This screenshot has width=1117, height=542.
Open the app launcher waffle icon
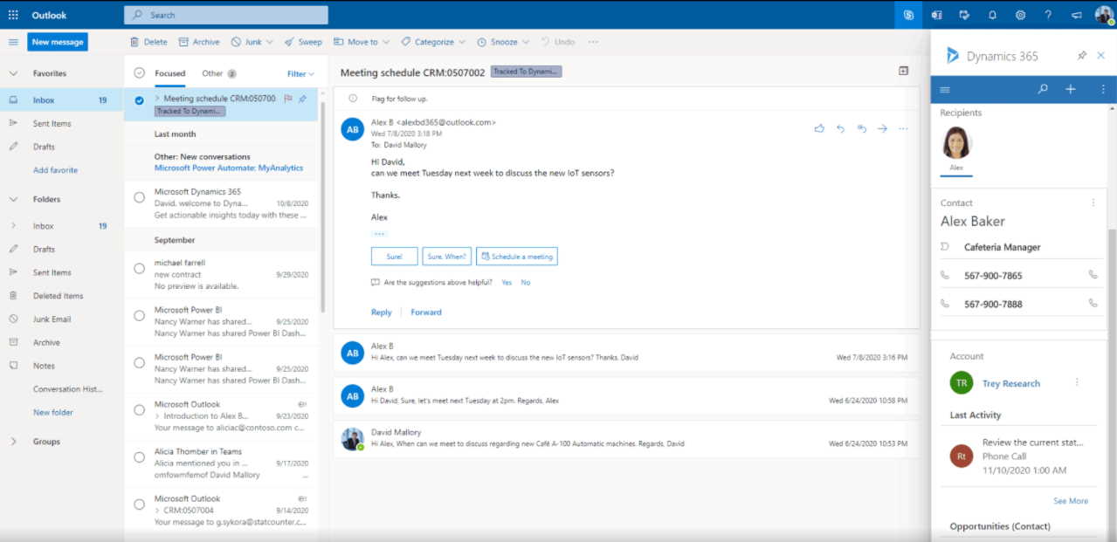point(13,15)
